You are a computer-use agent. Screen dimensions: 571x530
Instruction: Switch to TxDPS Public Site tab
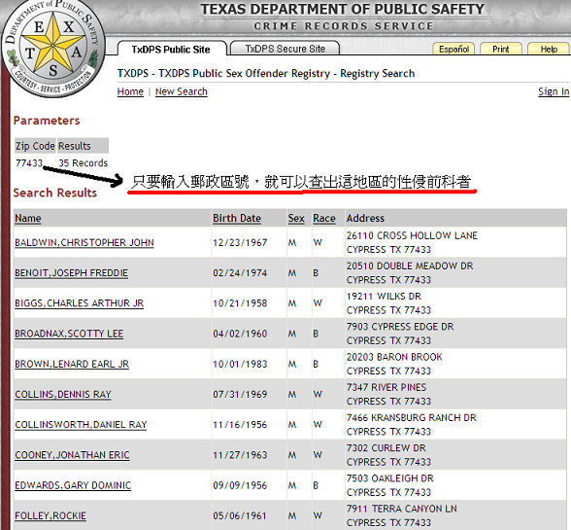coord(171,50)
